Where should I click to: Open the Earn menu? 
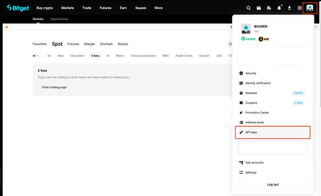tap(123, 8)
